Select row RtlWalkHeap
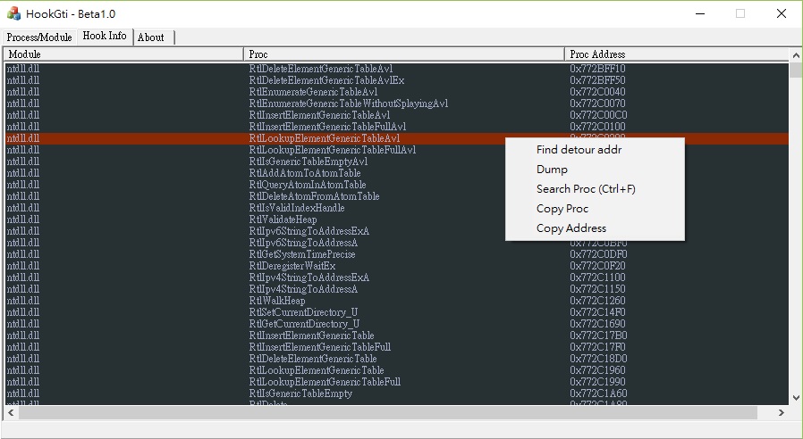 [397, 301]
